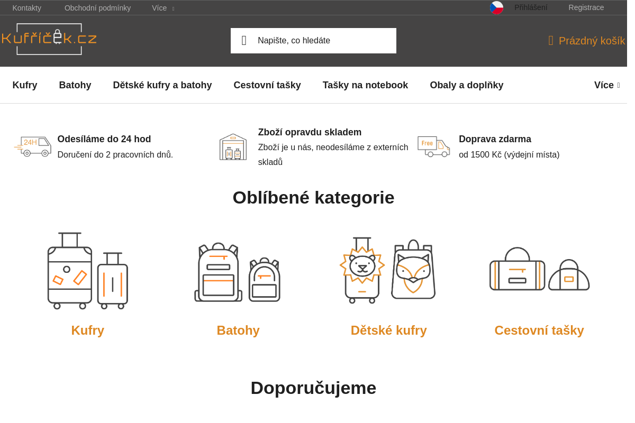635x423 pixels.
Task: Expand the top bar Více dropdown
Action: coord(163,8)
